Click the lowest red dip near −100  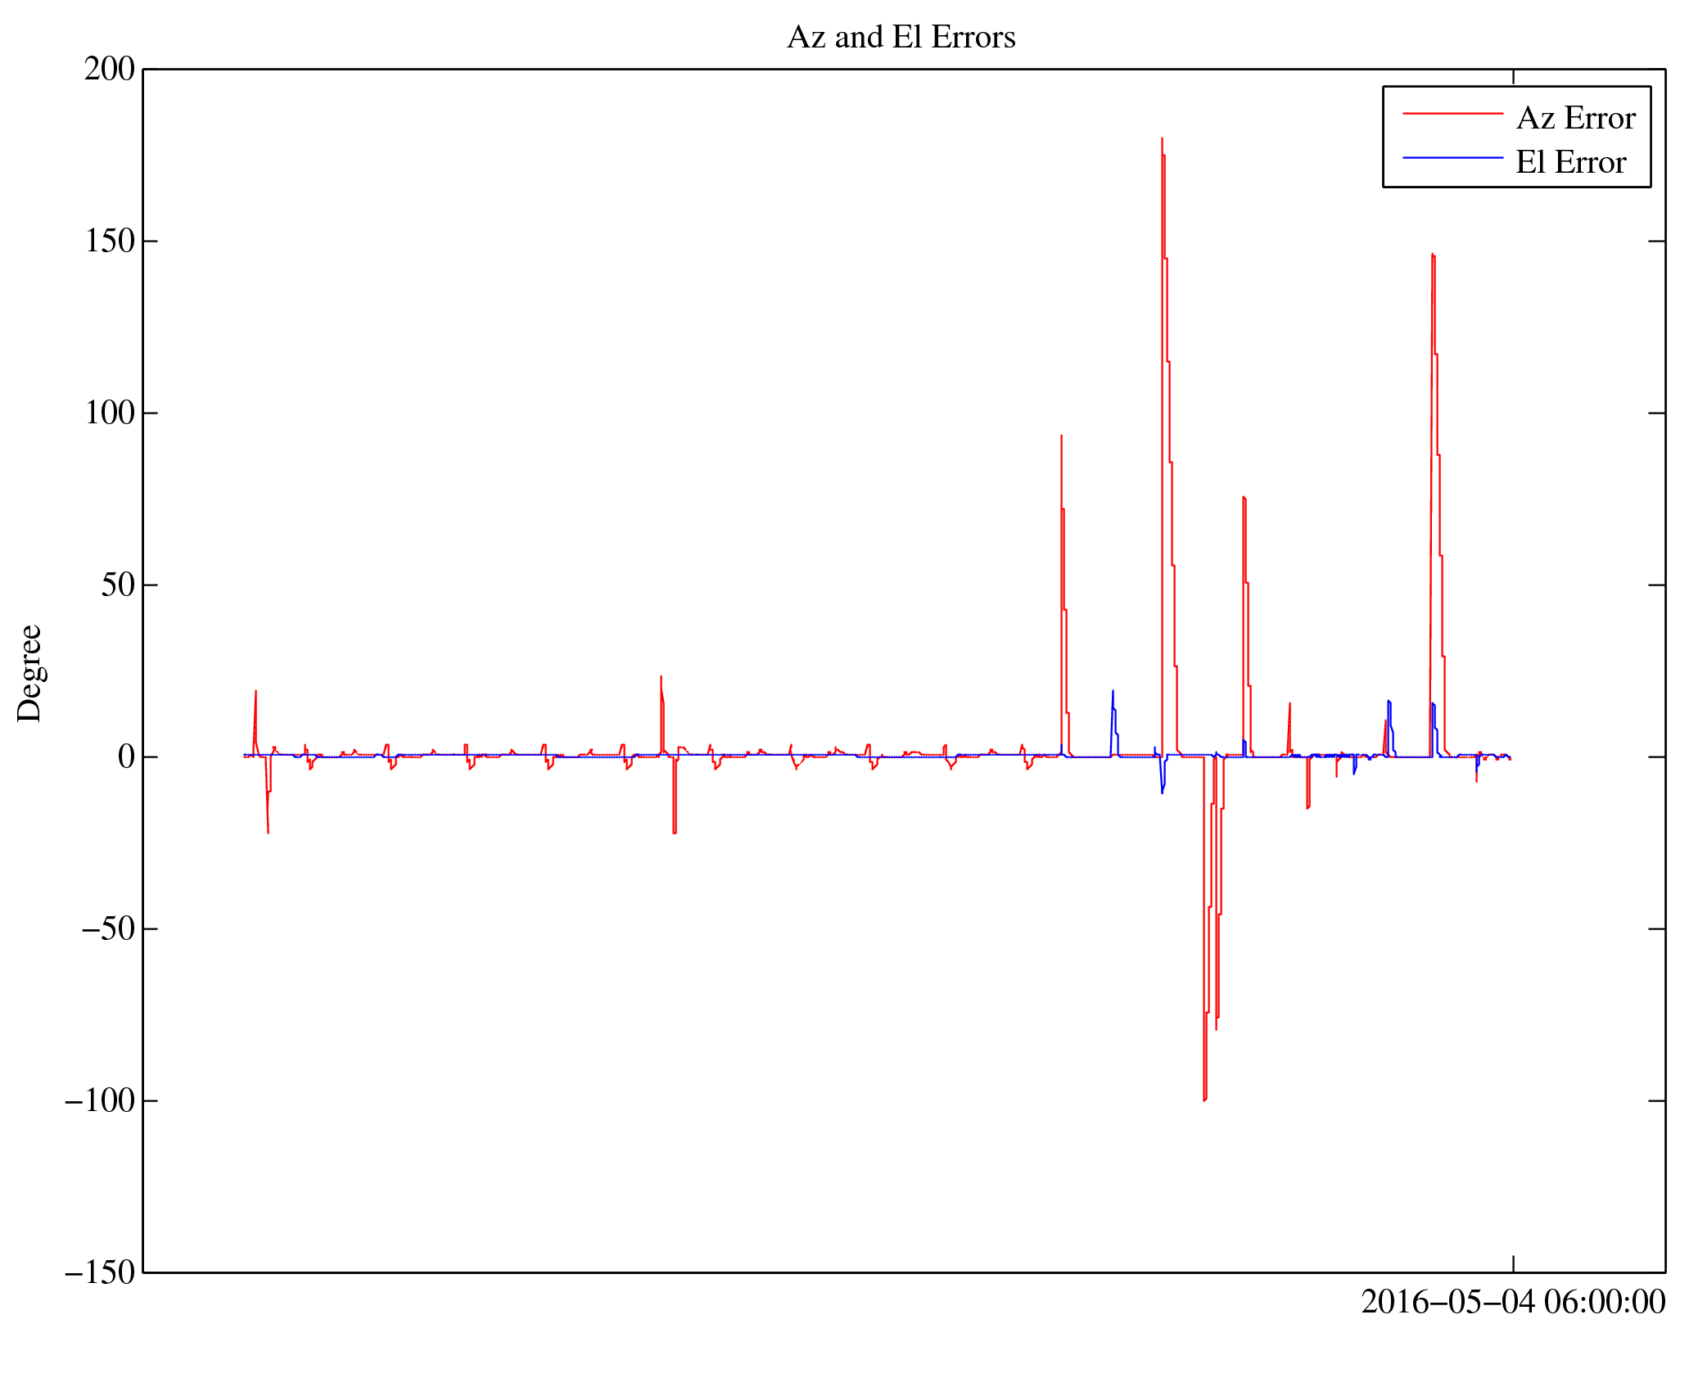tap(1204, 1100)
